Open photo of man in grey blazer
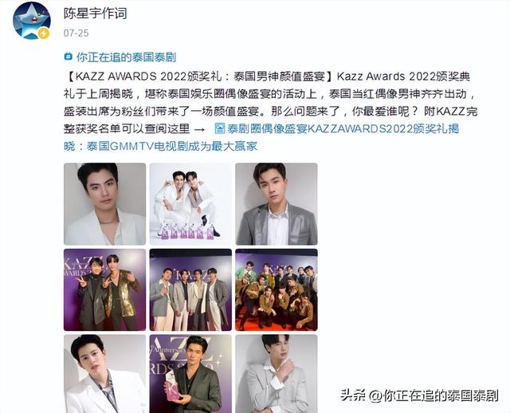Image resolution: width=510 pixels, height=413 pixels. 277,204
